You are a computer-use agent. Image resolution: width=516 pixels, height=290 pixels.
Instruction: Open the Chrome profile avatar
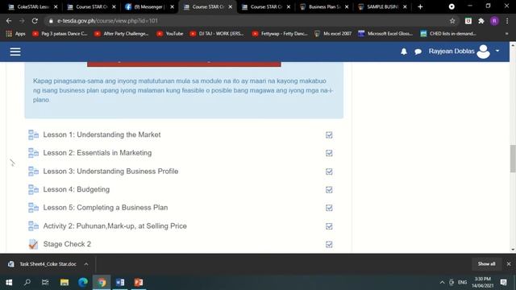point(494,21)
